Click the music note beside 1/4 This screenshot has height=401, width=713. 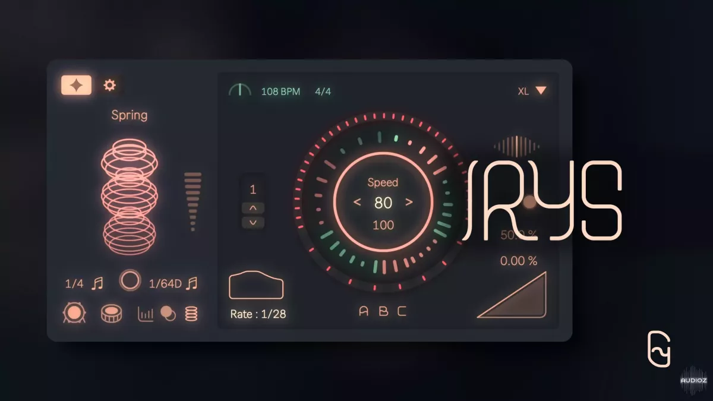coord(97,284)
